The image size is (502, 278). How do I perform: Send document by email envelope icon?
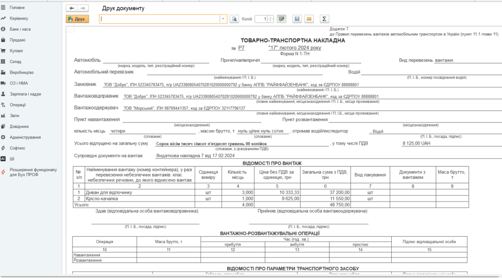(x=309, y=19)
